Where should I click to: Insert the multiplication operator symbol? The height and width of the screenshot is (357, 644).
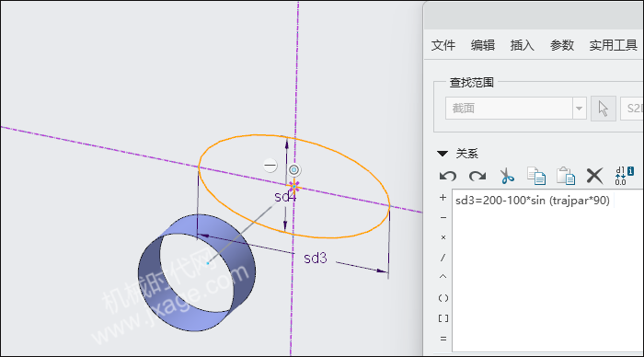coord(443,237)
